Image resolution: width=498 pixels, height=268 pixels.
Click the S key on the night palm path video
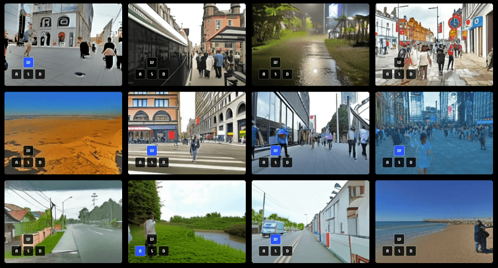click(276, 74)
